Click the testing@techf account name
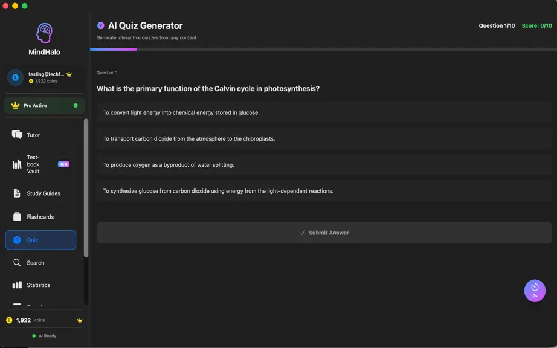 coord(46,74)
